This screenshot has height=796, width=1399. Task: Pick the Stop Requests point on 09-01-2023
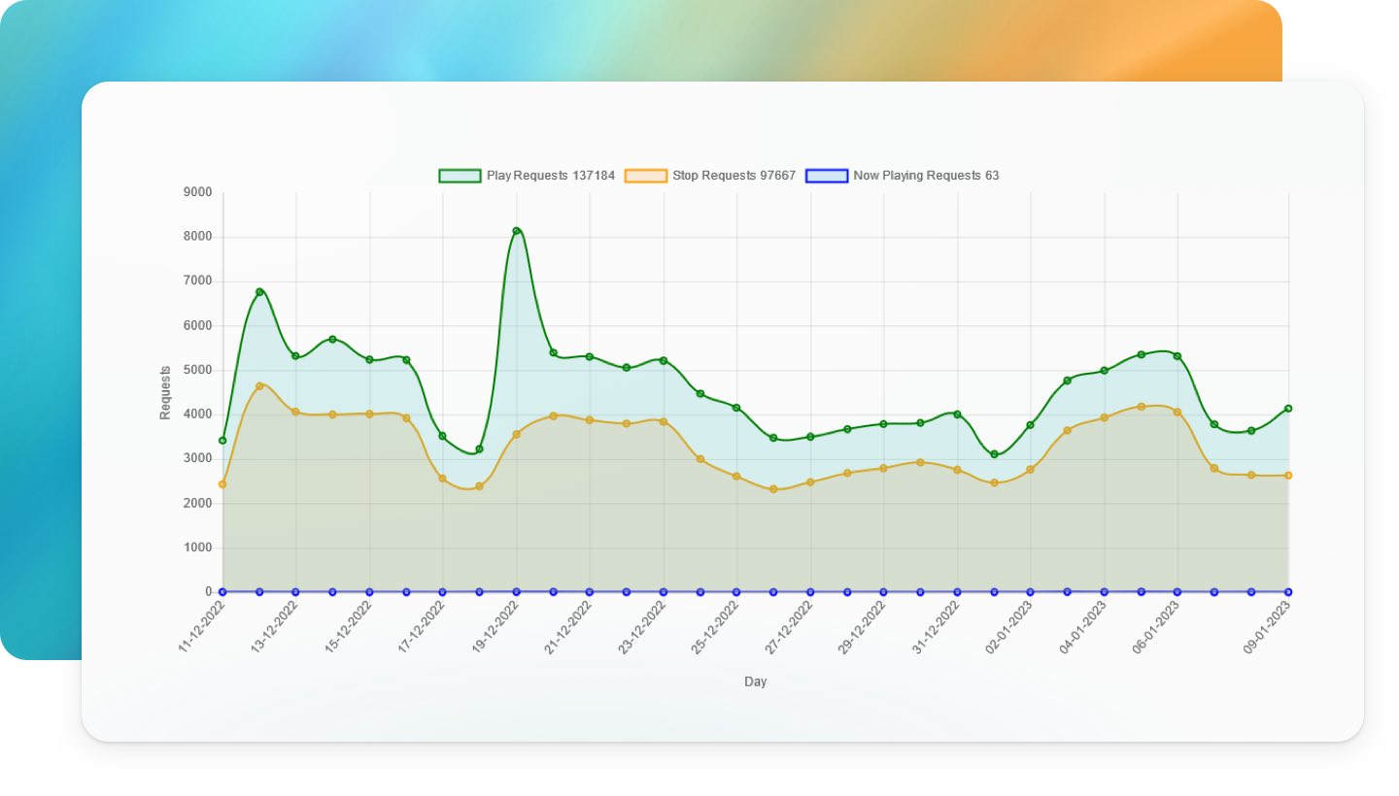click(x=1288, y=476)
